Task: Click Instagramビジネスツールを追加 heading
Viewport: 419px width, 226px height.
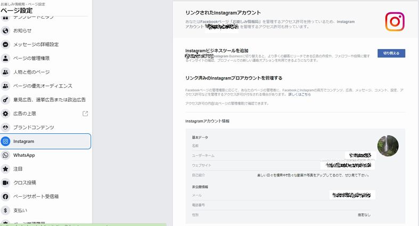Action: click(x=217, y=51)
